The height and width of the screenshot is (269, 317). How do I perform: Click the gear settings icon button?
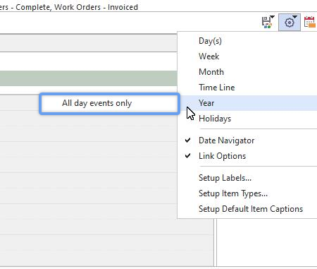(290, 23)
